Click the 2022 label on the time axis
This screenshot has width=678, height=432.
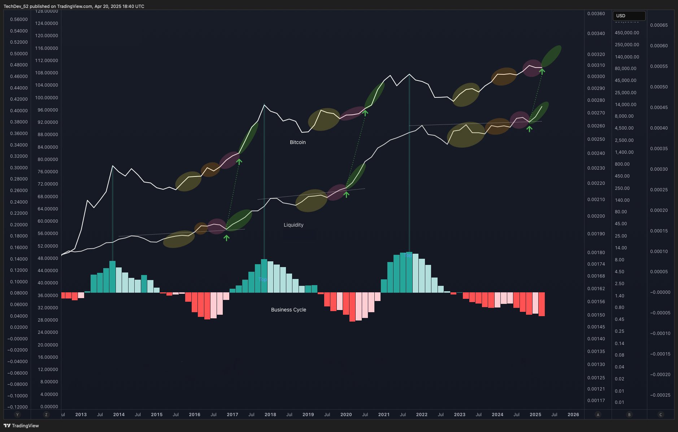tap(422, 415)
